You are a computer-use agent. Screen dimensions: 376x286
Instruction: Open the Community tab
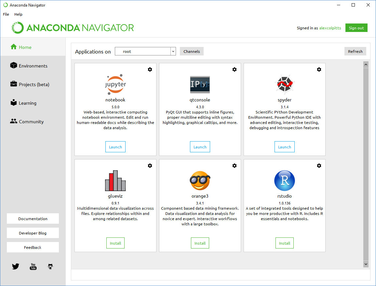[x=33, y=121]
